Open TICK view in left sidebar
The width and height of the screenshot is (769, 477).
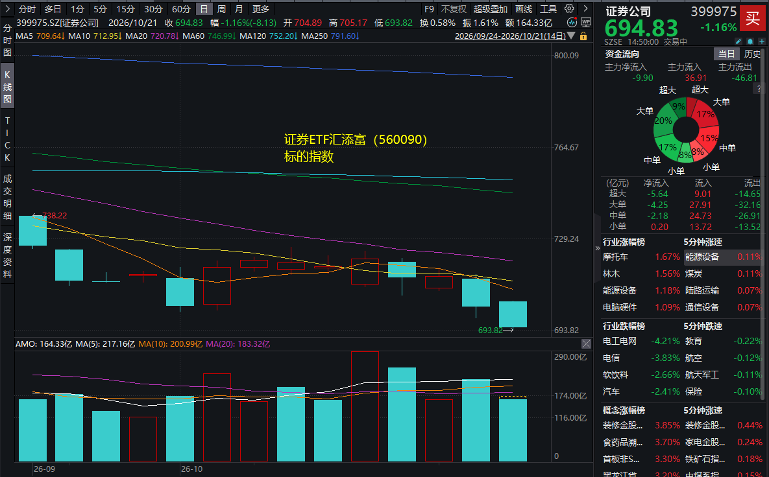click(x=7, y=139)
